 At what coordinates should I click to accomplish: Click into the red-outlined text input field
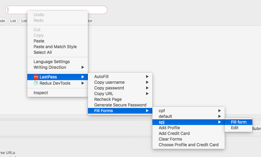point(56,10)
